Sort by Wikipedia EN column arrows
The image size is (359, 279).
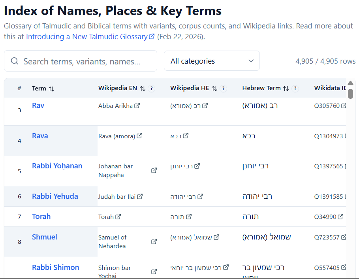pyautogui.click(x=143, y=89)
